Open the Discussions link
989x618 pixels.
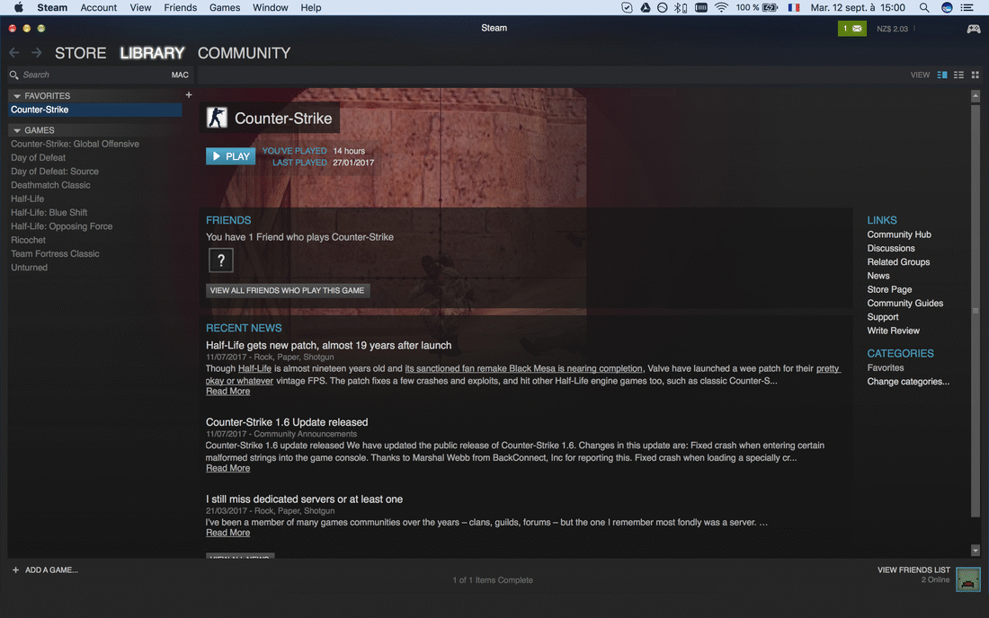click(891, 248)
